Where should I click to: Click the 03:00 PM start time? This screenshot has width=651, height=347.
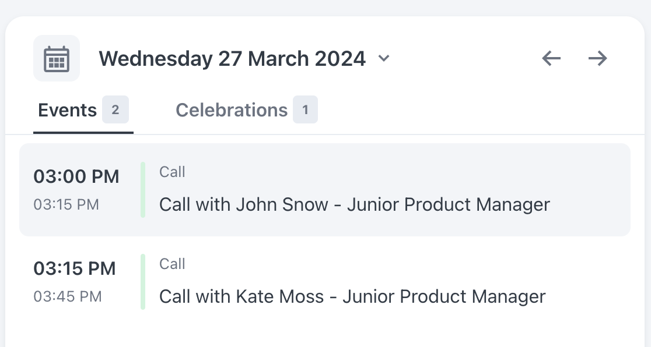76,176
